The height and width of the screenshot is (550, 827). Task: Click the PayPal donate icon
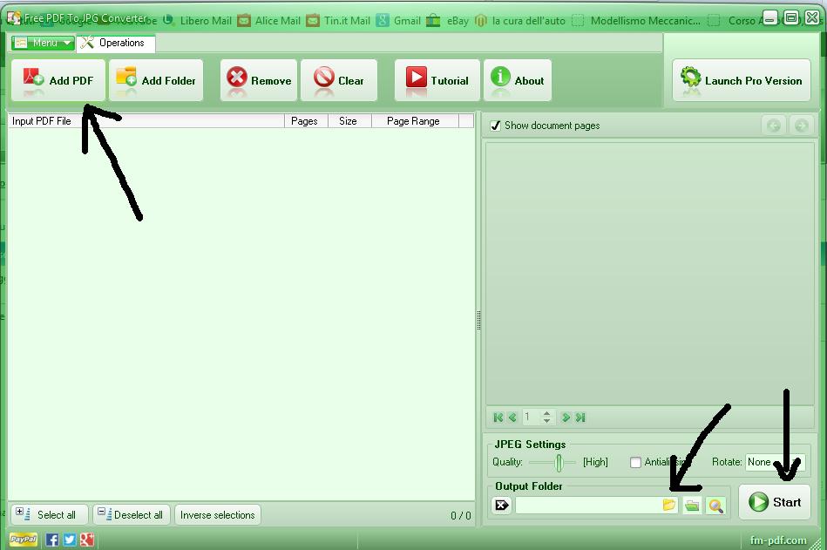coord(24,540)
